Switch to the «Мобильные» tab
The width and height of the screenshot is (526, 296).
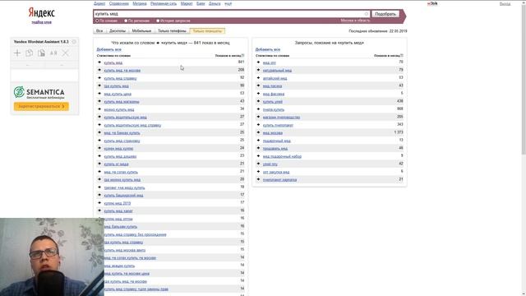141,31
